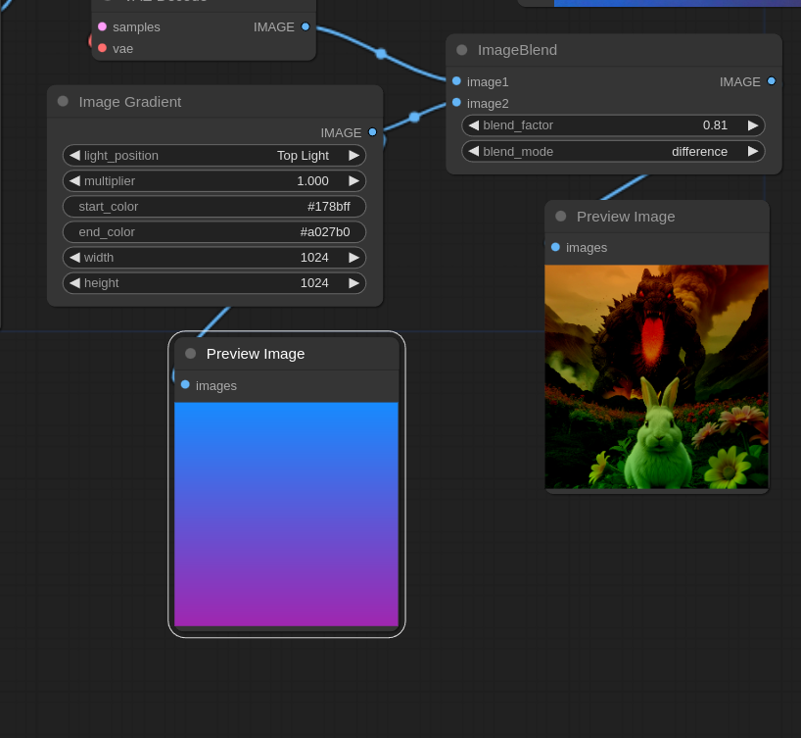Collapse the Image Gradient node via its dot
The width and height of the screenshot is (801, 738).
coord(63,101)
